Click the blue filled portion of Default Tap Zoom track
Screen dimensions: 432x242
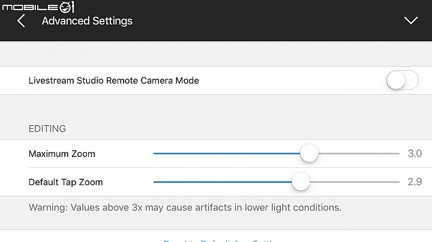(223, 181)
